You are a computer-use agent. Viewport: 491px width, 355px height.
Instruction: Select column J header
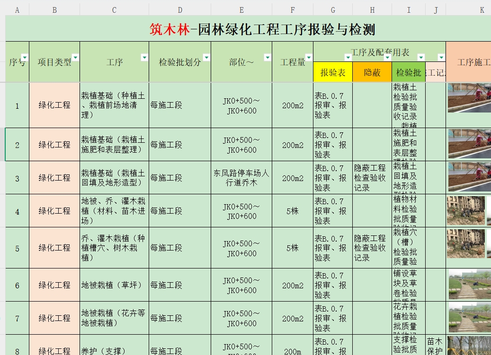point(436,10)
